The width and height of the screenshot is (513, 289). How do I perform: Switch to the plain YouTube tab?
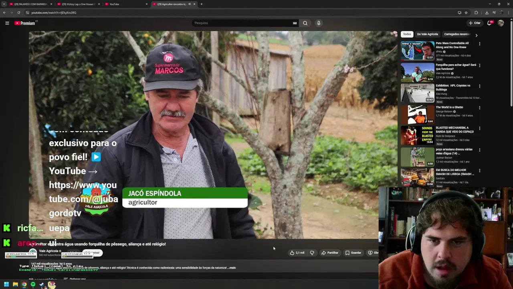(127, 4)
